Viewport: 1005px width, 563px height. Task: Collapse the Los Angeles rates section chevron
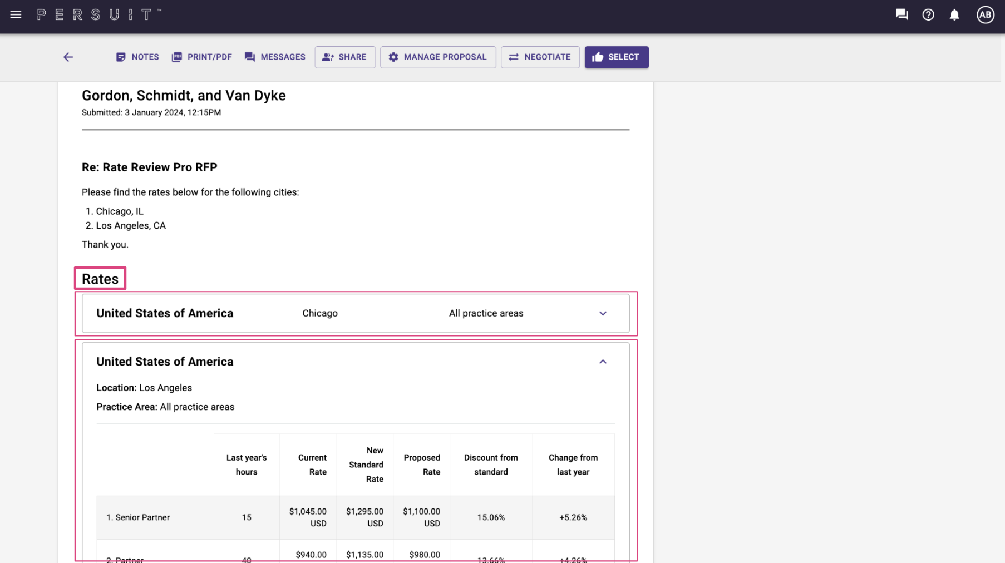603,362
